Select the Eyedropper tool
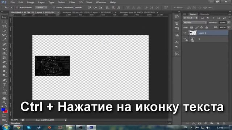The width and height of the screenshot is (232, 130). [4, 39]
